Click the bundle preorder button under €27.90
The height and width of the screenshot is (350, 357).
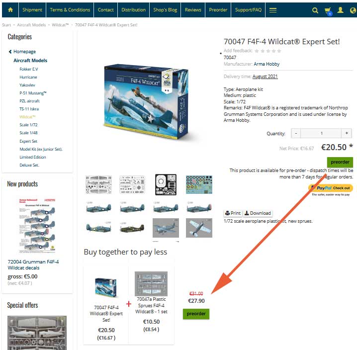coord(196,314)
